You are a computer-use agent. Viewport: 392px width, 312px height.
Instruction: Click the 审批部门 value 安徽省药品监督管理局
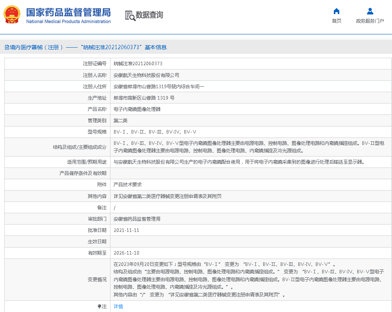click(137, 219)
